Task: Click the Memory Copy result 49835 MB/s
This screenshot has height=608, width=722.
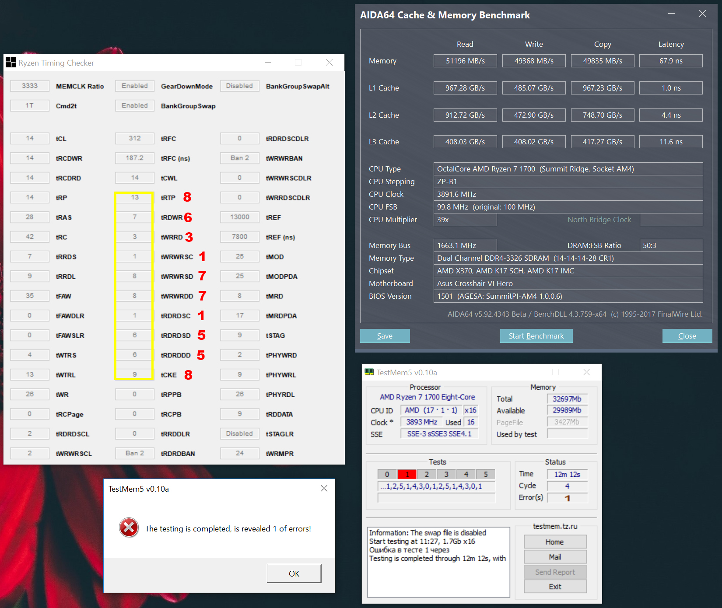Action: tap(603, 61)
